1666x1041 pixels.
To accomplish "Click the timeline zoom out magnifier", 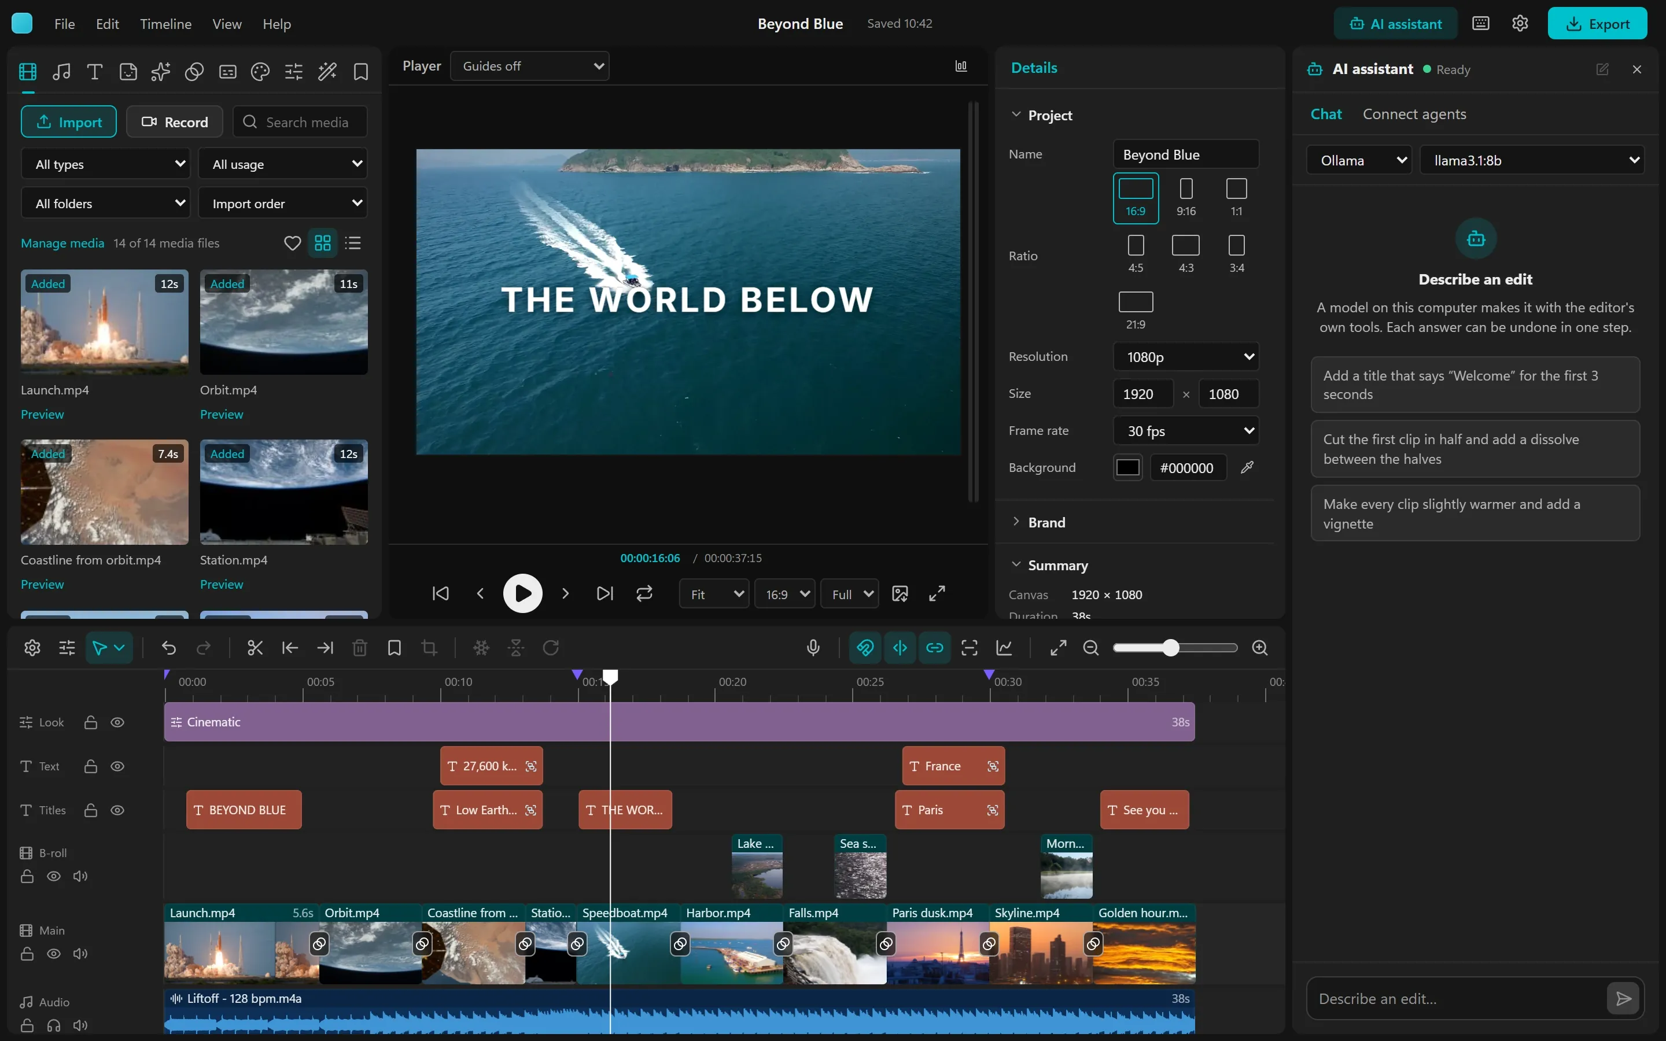I will 1090,648.
